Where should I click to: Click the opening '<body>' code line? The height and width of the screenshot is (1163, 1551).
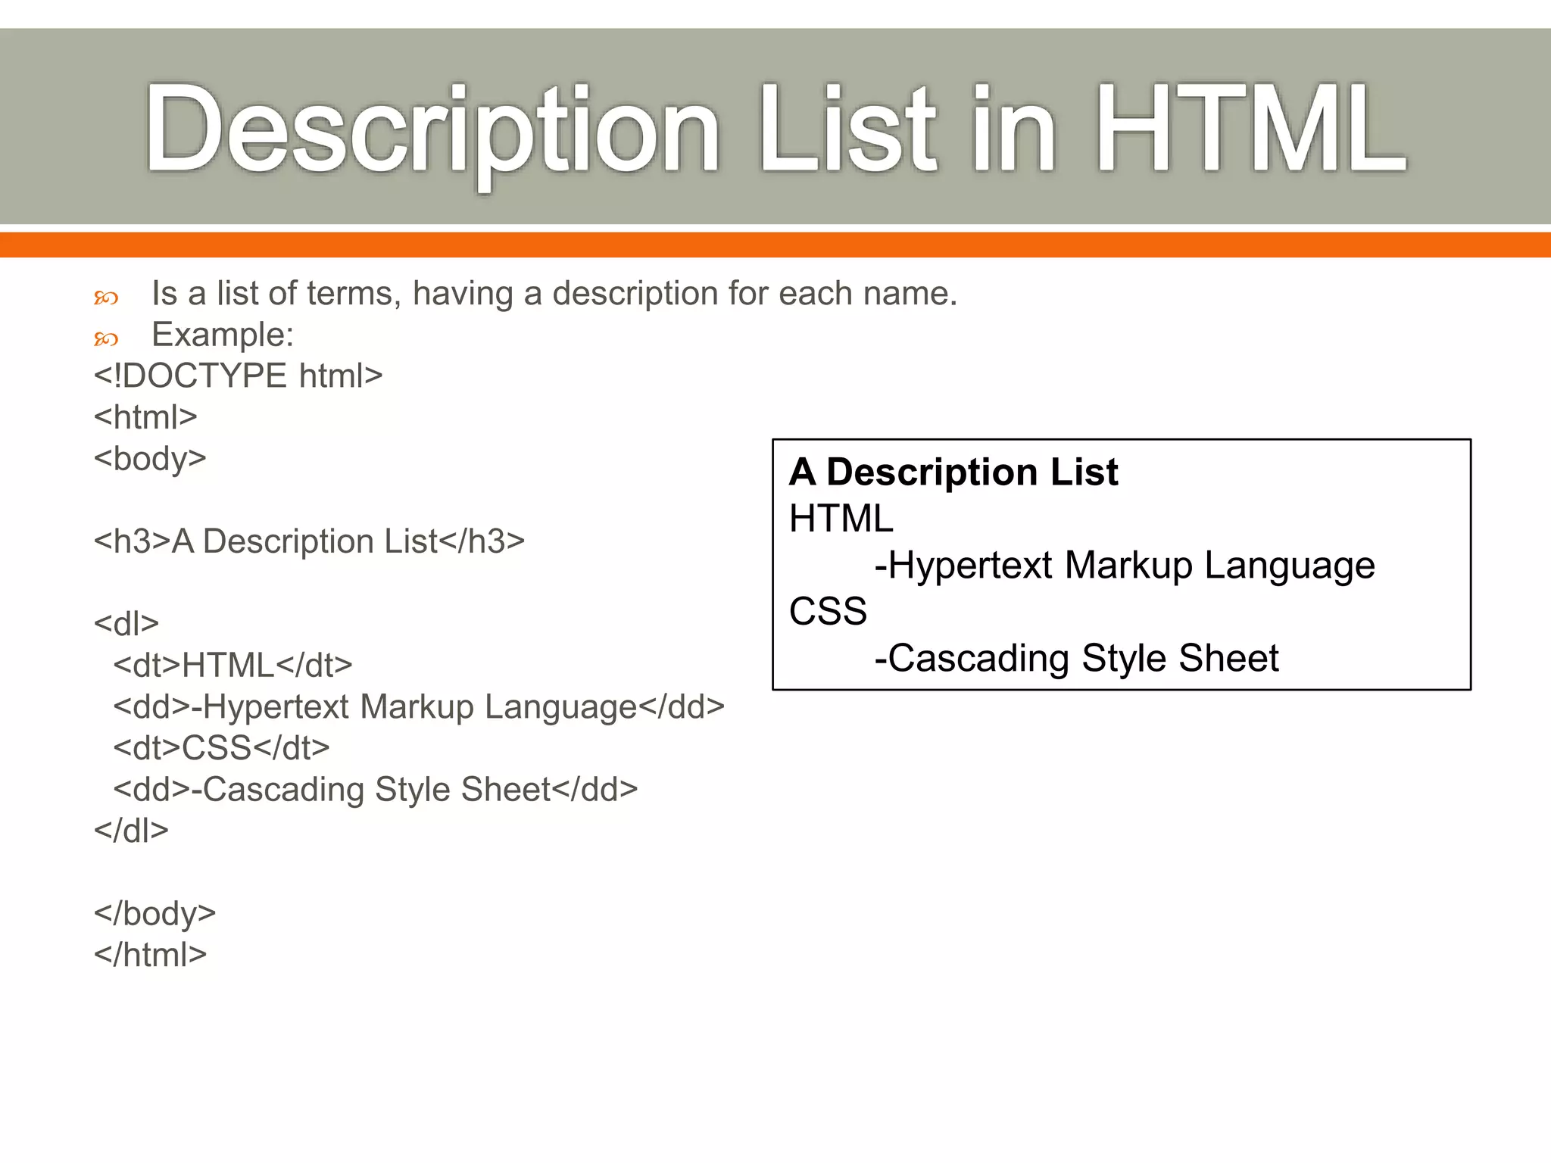click(x=150, y=460)
